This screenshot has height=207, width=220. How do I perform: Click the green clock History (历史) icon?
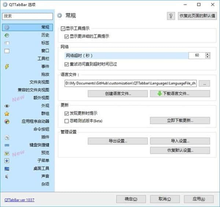(x=7, y=35)
